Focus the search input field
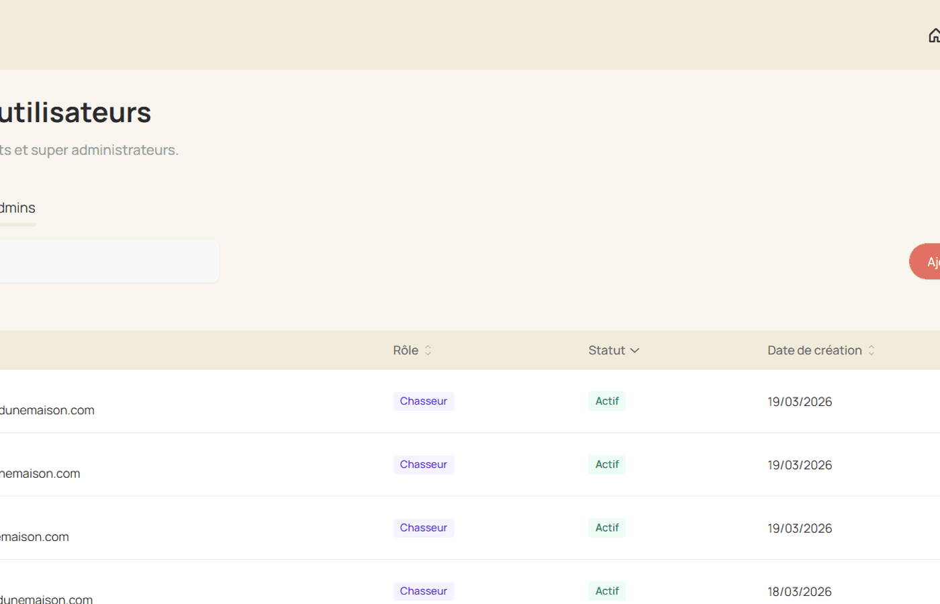 (x=109, y=262)
